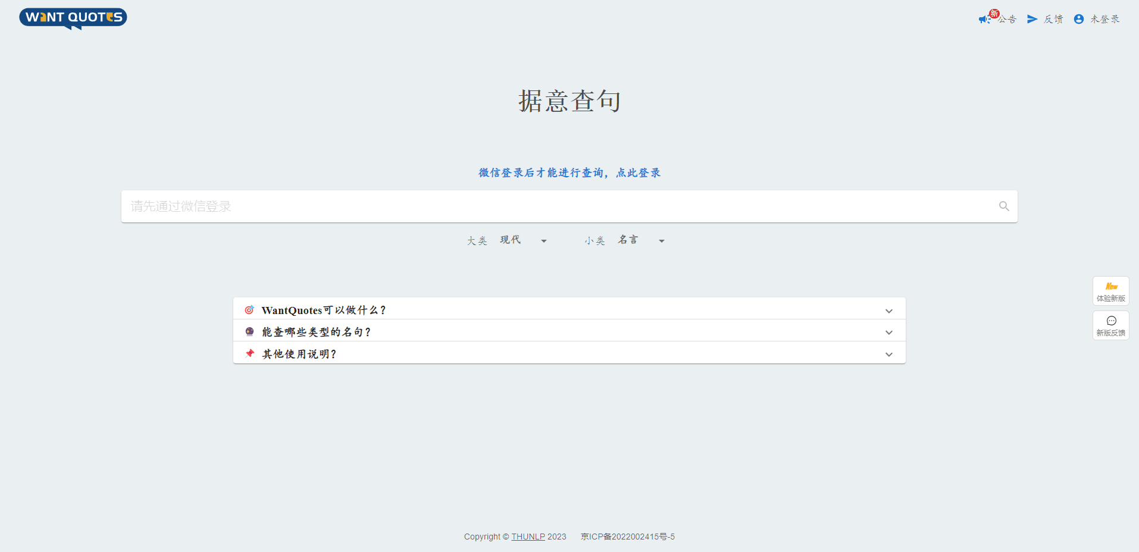Screen dimensions: 1139x552
Task: Click the WantQuotes logo
Action: pyautogui.click(x=73, y=18)
